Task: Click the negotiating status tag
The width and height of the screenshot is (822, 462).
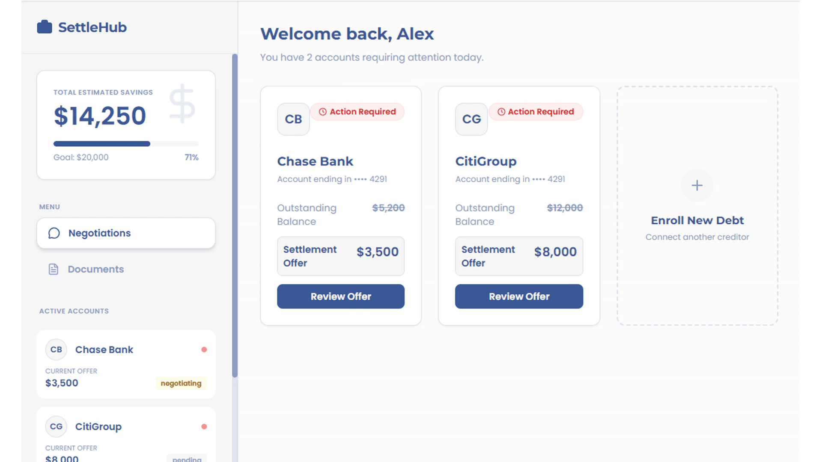Action: pos(181,383)
